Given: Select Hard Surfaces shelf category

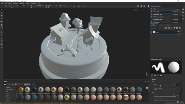Looking at the screenshot, I should coord(9,89).
